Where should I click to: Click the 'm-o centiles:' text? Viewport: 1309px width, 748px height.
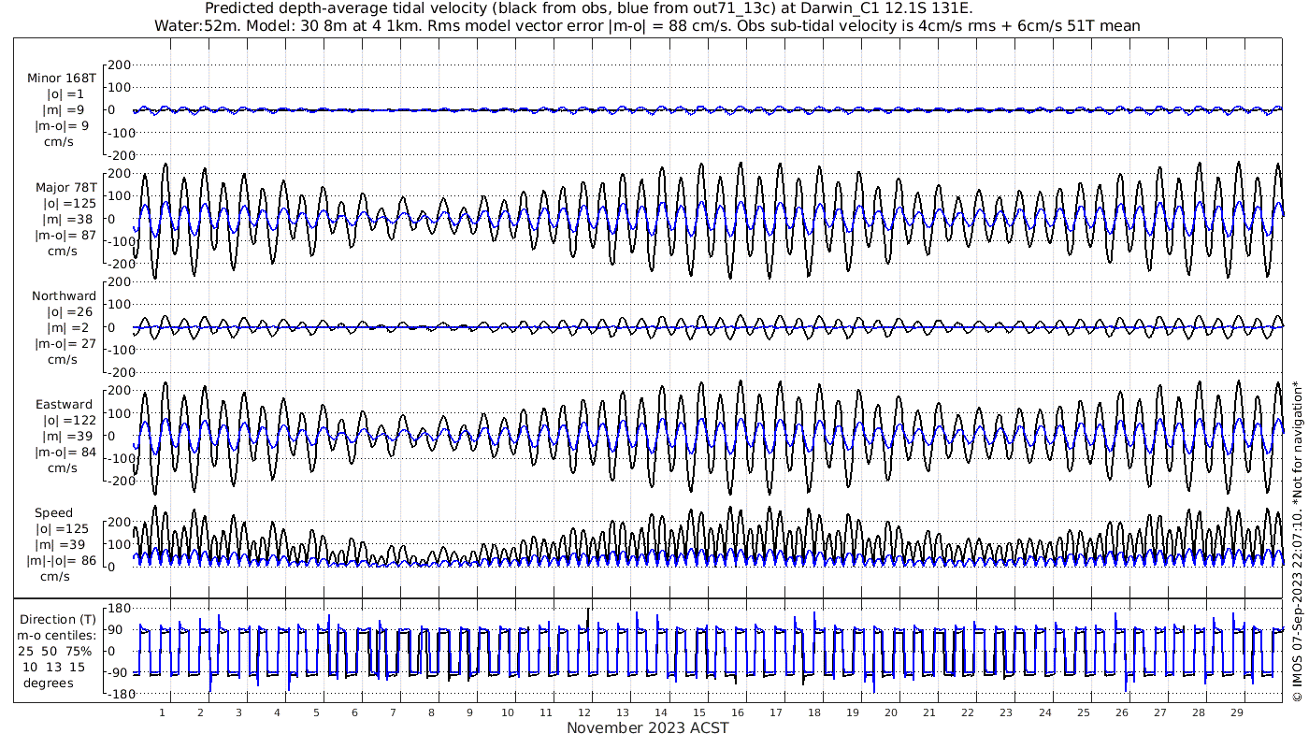58,635
